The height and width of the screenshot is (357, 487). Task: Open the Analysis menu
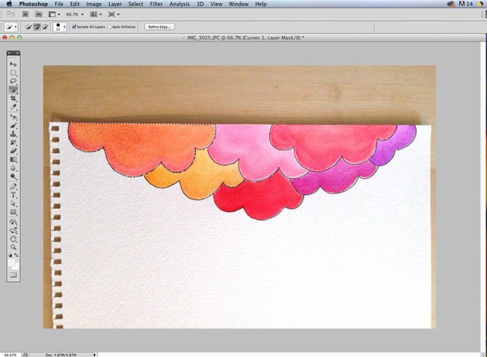point(179,4)
